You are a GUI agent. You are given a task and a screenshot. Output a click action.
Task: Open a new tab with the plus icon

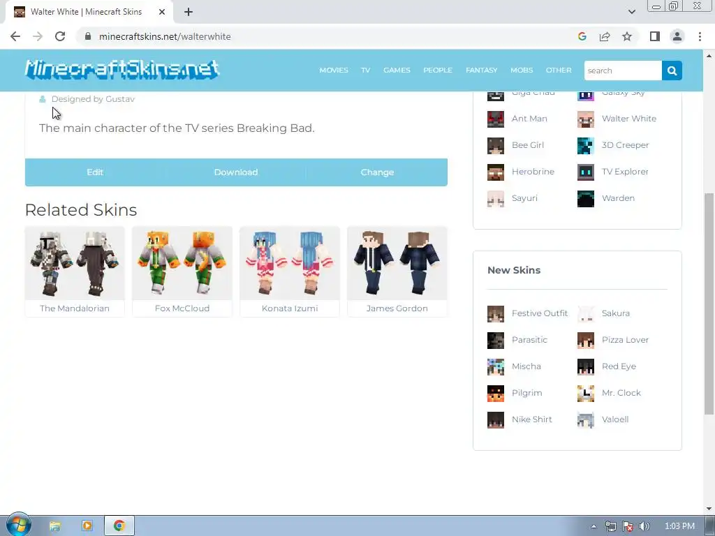click(189, 12)
